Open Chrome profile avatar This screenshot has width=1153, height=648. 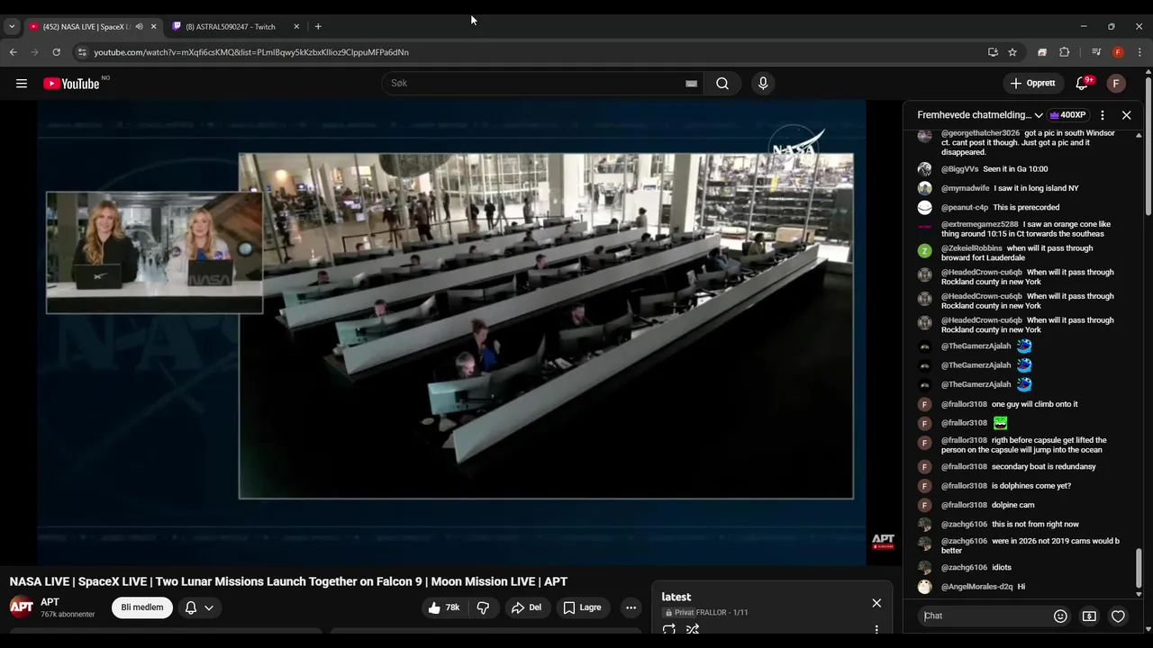1118,52
